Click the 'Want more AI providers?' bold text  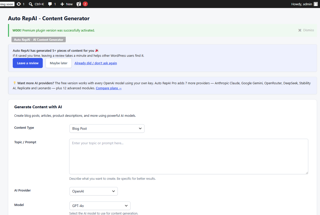tap(36, 83)
